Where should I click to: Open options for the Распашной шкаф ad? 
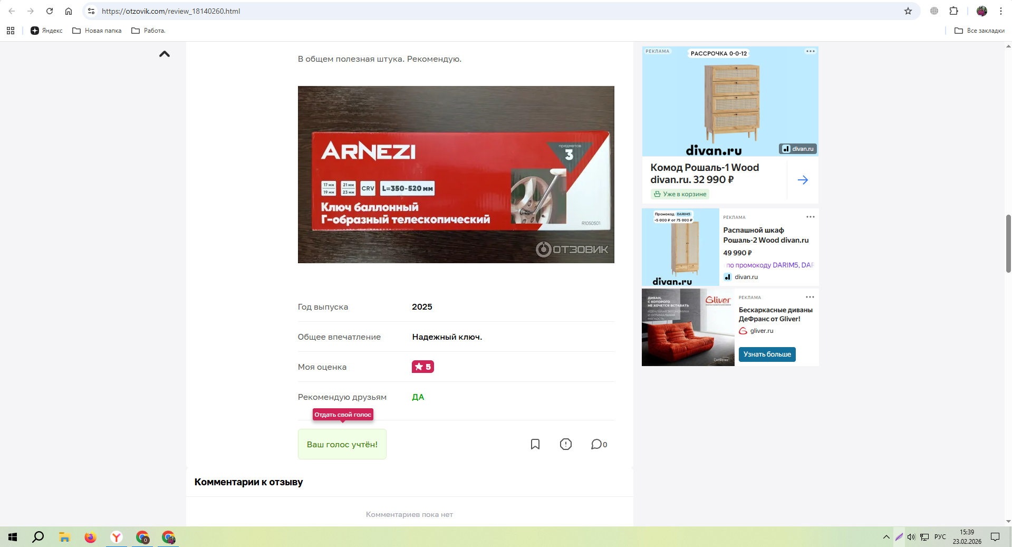pyautogui.click(x=811, y=217)
